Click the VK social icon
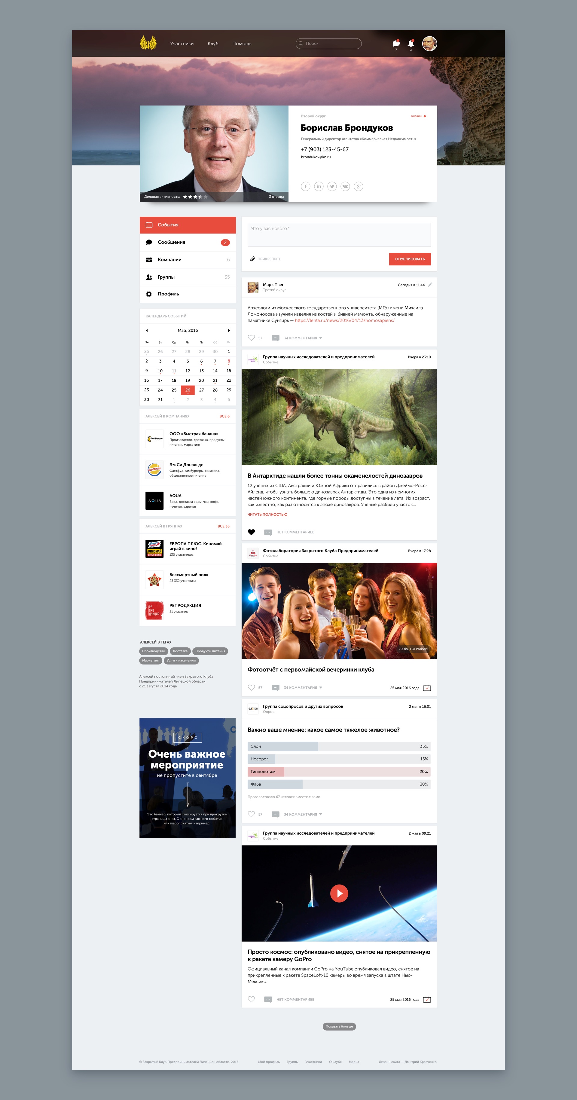 click(x=345, y=186)
